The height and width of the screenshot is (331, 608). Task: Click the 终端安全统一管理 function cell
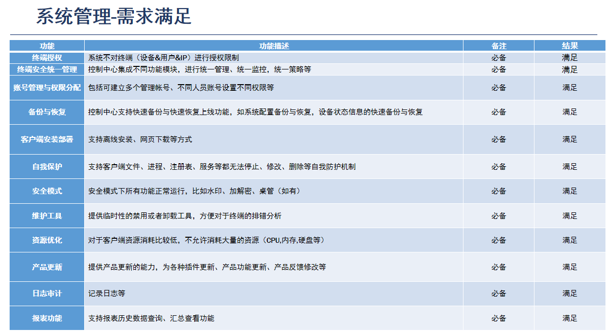point(47,69)
